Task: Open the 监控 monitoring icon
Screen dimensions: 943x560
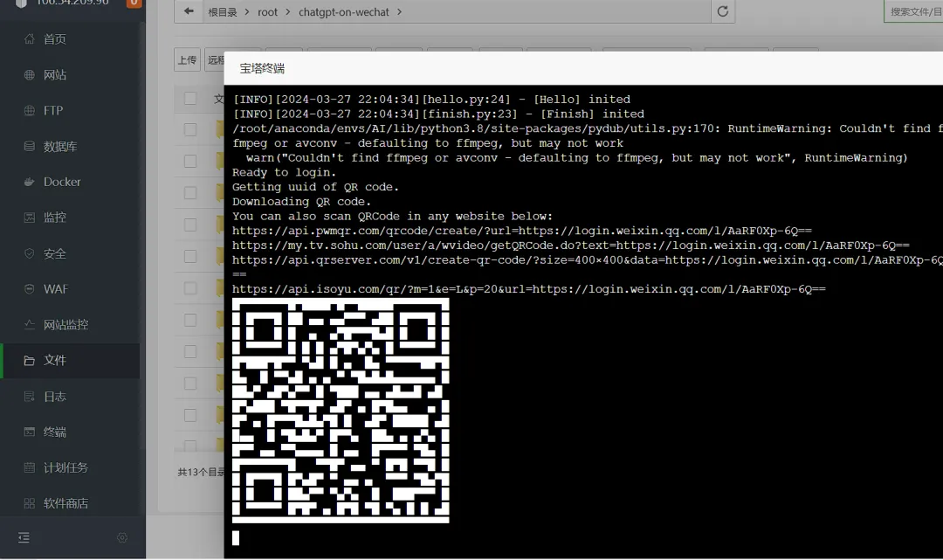Action: pos(29,218)
